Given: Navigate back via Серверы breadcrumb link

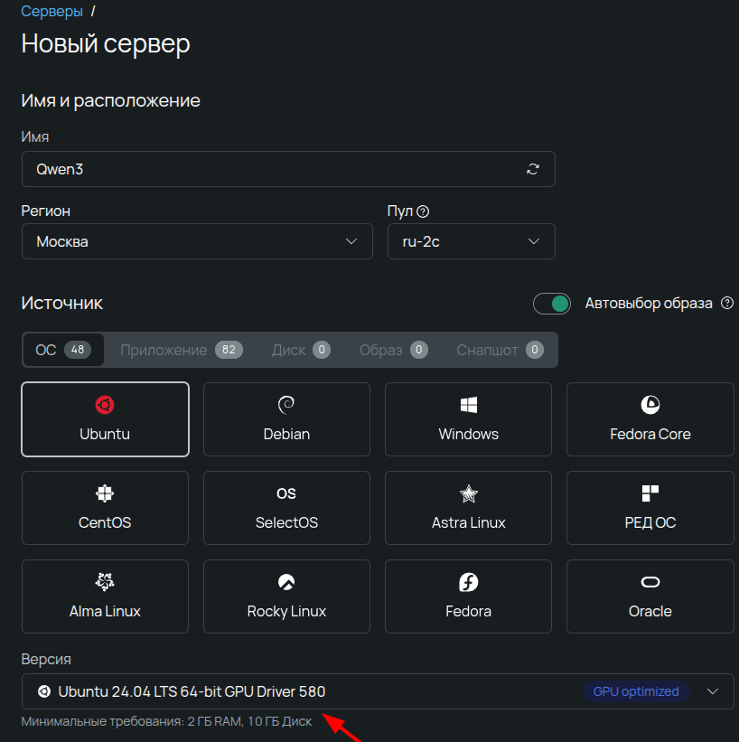Looking at the screenshot, I should point(50,11).
